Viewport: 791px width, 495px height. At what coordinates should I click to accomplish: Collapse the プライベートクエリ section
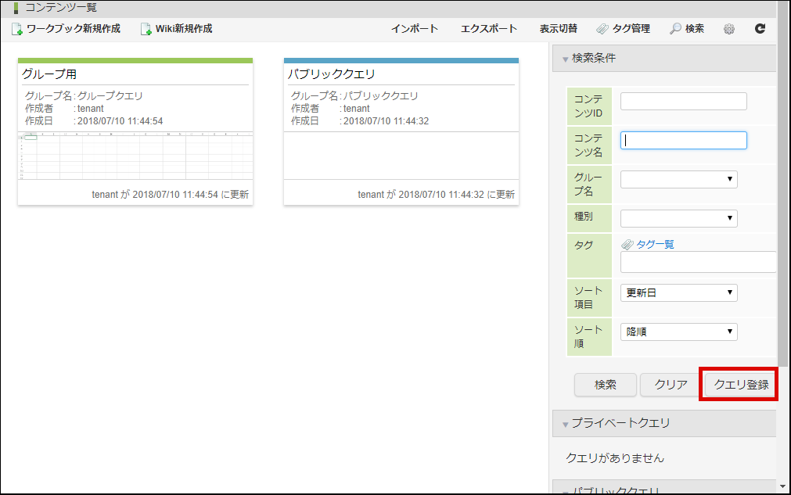tap(664, 423)
